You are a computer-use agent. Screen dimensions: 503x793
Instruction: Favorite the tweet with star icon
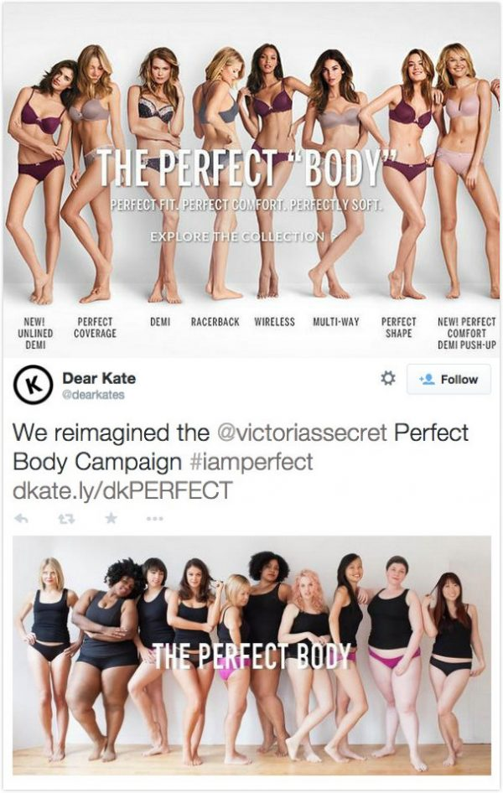point(111,518)
